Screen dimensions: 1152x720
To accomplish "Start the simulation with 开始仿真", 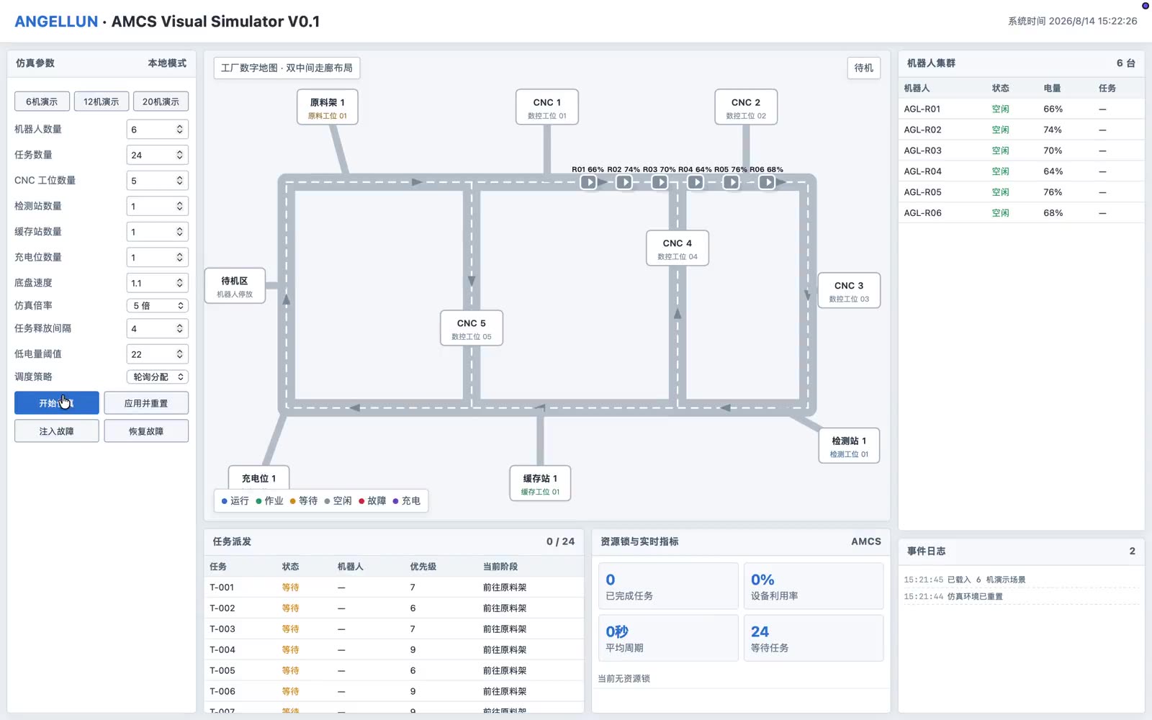I will [x=57, y=403].
